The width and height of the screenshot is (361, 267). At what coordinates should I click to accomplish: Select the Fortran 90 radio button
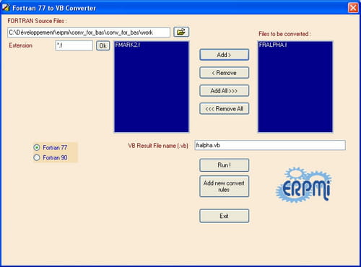37,157
